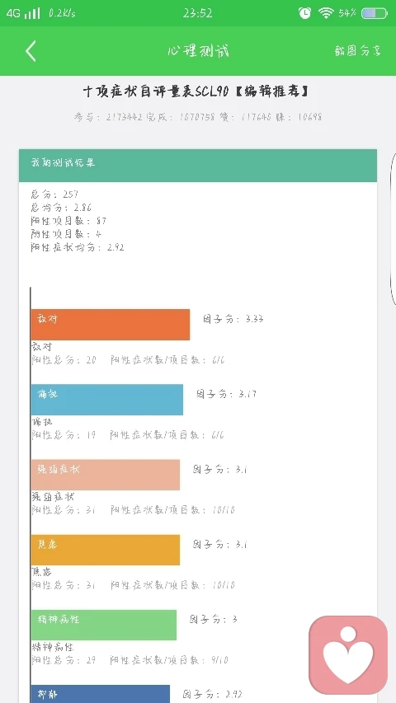The width and height of the screenshot is (396, 703).
Task: Tap the 4G signal strength icon
Action: 23,13
